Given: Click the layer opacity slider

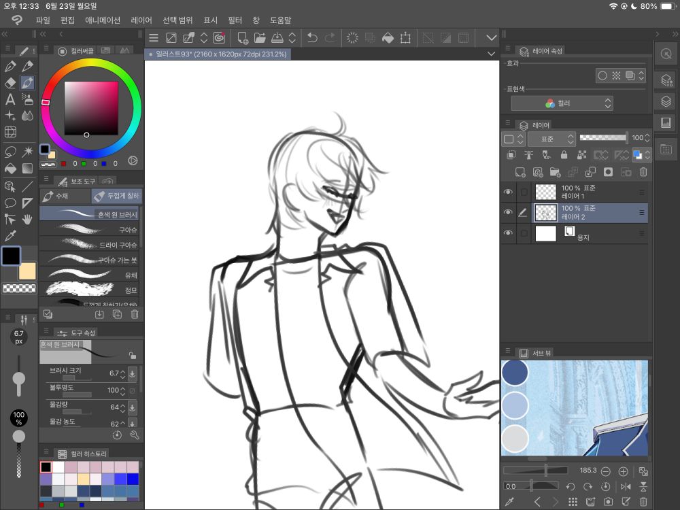Looking at the screenshot, I should pyautogui.click(x=604, y=137).
